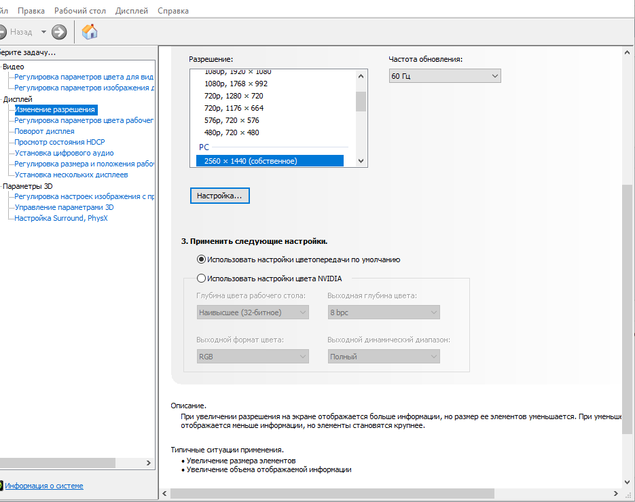Click resolution list scroll down arrow

361,161
